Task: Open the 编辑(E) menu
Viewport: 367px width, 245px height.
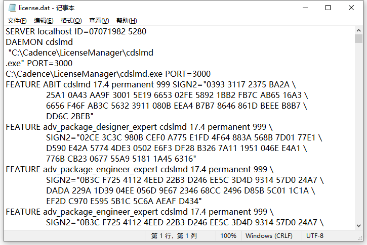Action: (x=44, y=21)
